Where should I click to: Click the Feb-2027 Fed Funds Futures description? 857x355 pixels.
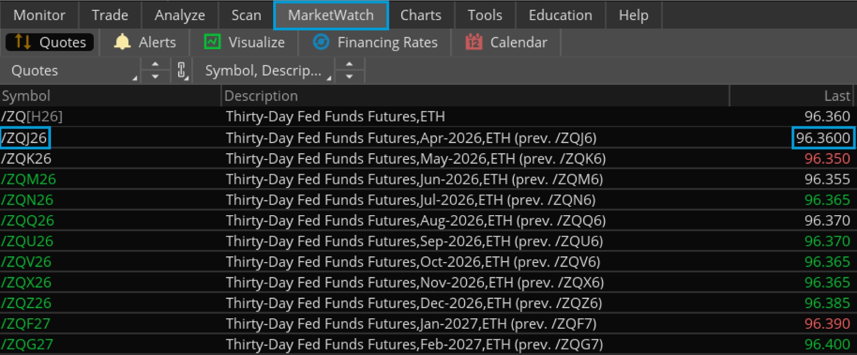point(415,344)
